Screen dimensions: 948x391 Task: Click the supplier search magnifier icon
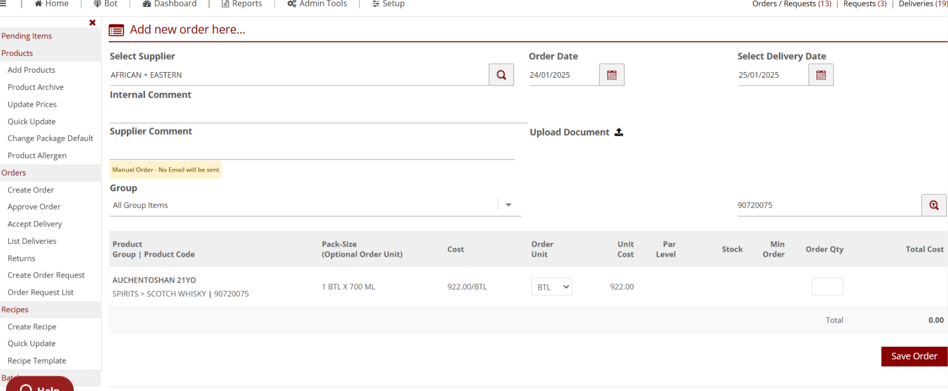click(501, 75)
